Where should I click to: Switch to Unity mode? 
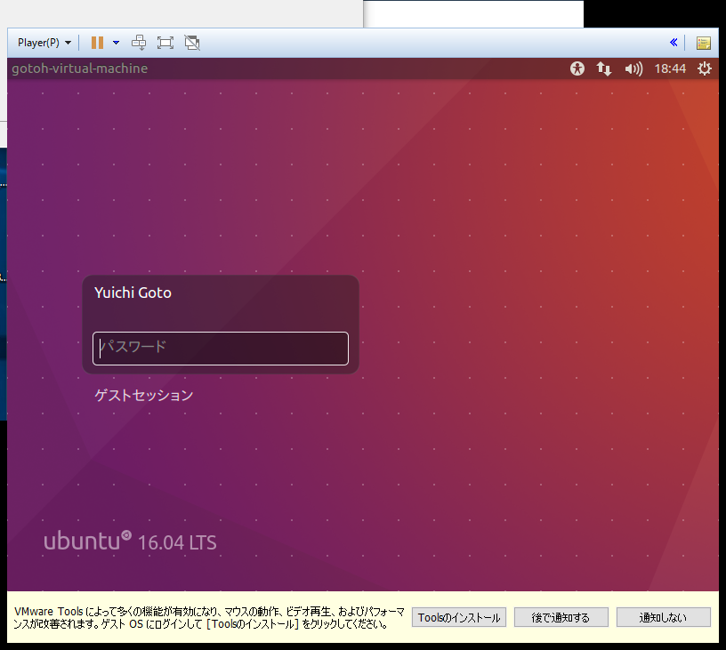point(191,43)
